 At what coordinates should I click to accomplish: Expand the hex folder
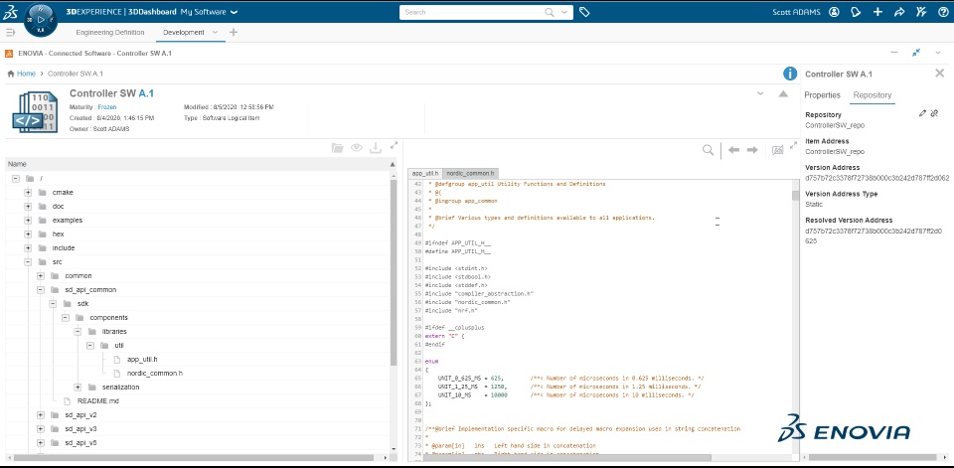(x=28, y=234)
